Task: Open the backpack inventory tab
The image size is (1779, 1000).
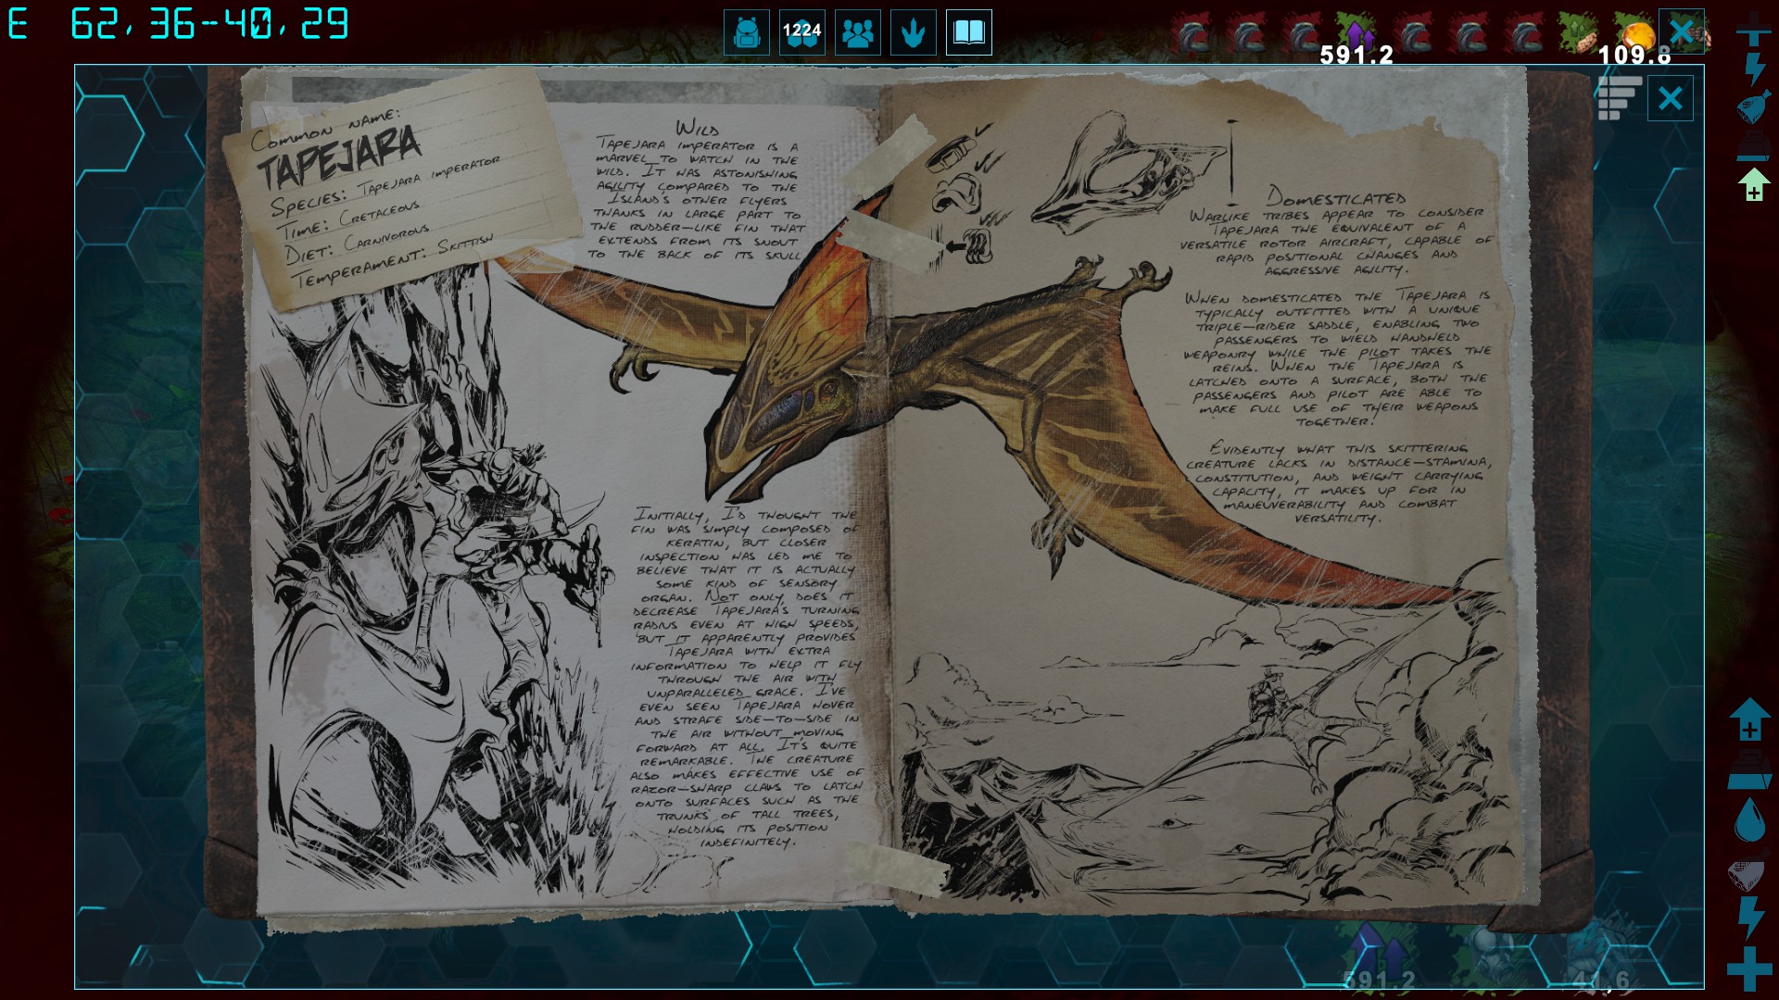Action: tap(747, 33)
